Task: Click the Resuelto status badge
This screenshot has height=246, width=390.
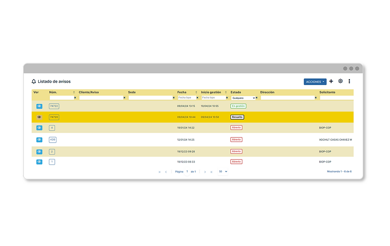Action: pos(237,117)
